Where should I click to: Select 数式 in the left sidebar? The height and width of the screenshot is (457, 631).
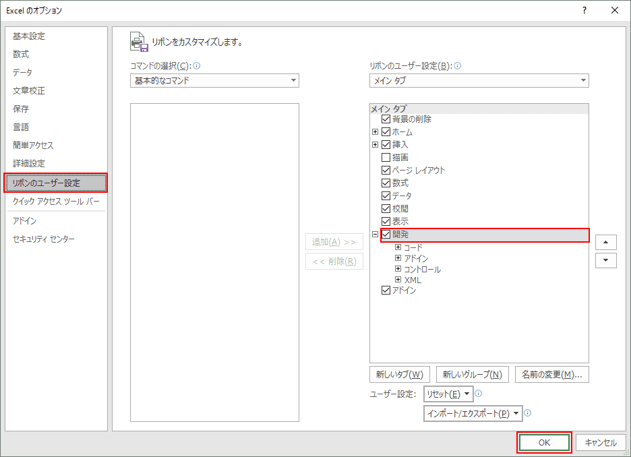21,55
